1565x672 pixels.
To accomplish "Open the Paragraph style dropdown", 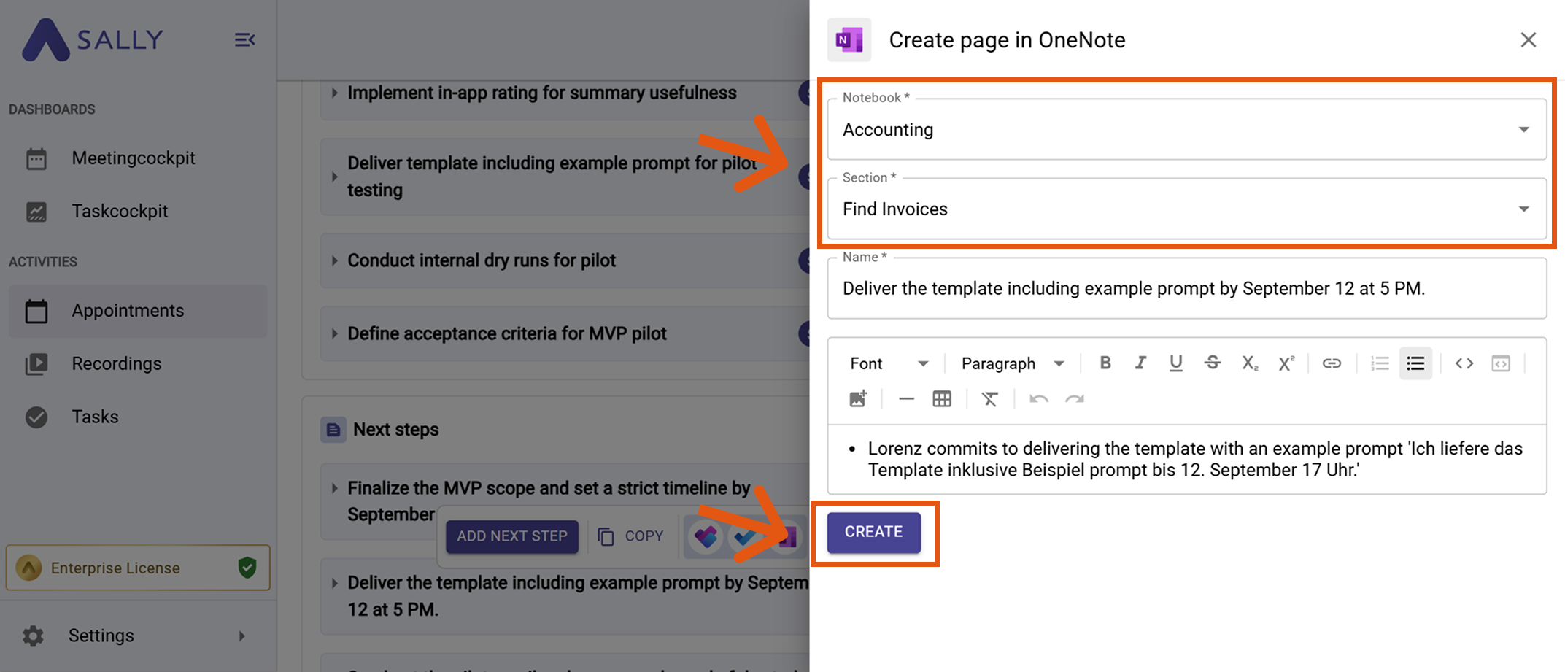I will point(1013,363).
